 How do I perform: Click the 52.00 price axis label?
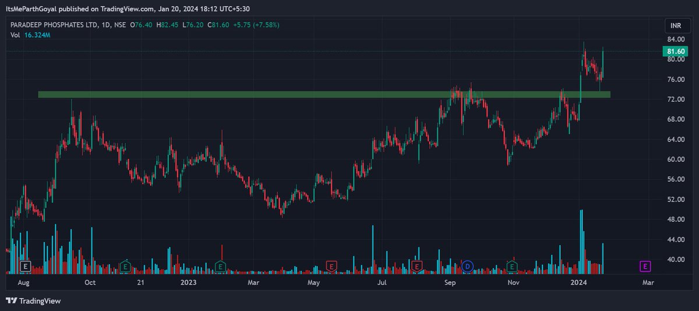(675, 199)
